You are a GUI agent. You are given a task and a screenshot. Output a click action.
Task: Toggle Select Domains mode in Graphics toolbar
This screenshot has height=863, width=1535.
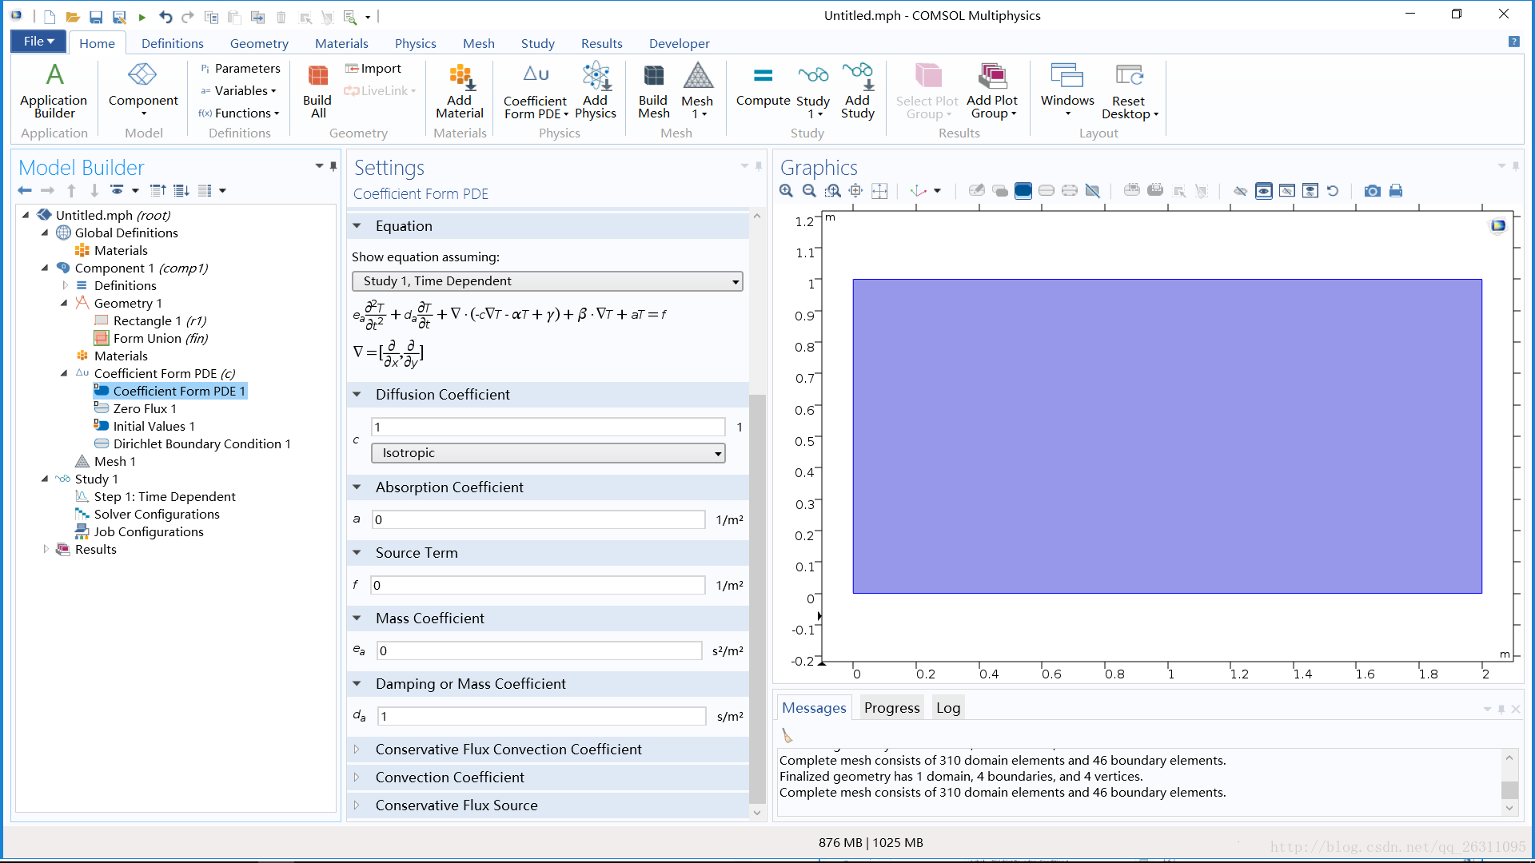coord(1023,191)
